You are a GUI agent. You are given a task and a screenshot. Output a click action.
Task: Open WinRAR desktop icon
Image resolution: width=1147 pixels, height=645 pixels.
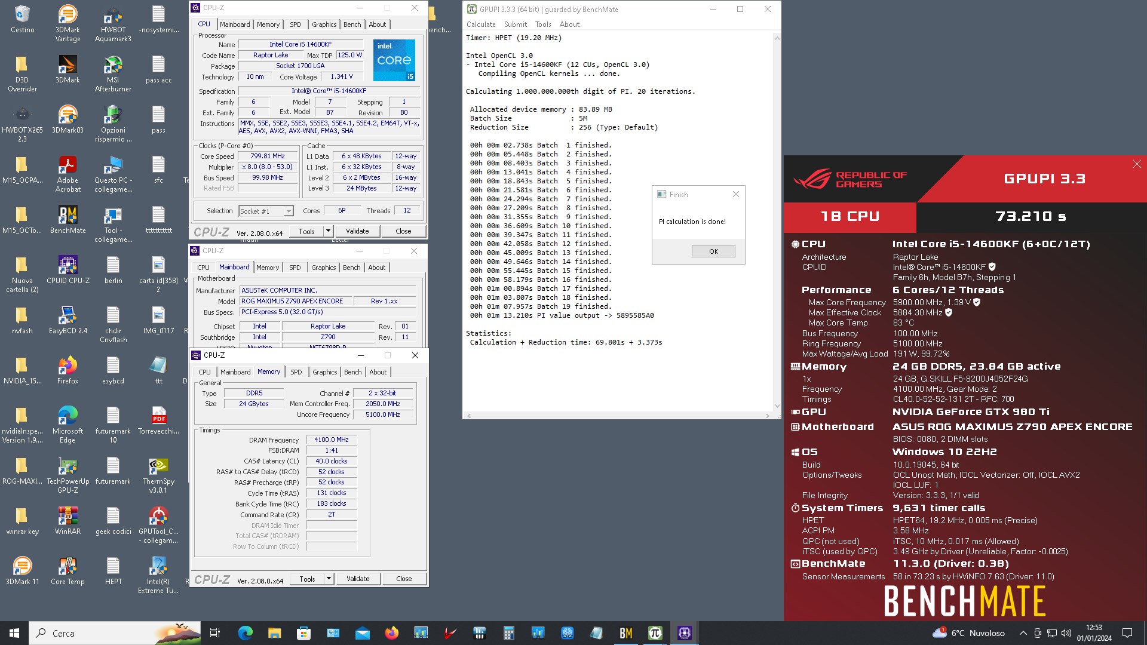(x=68, y=521)
